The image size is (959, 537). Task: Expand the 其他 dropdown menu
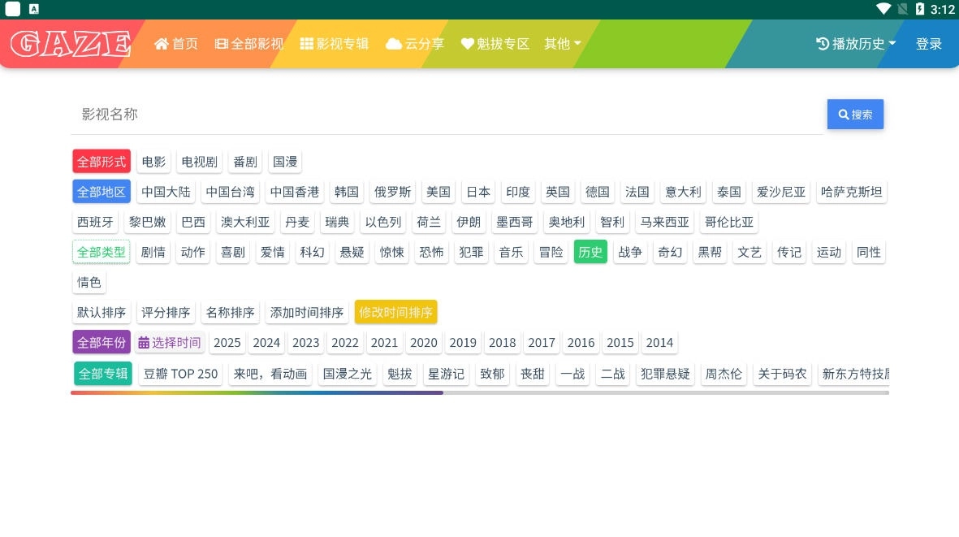pos(562,44)
